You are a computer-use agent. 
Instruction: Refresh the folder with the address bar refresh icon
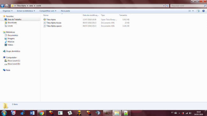pyautogui.click(x=167, y=6)
